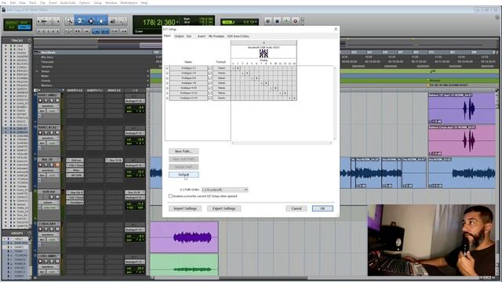This screenshot has height=282, width=502.
Task: Click Import Settings button
Action: pos(185,208)
